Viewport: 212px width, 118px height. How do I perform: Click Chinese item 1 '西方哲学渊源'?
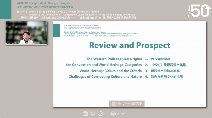click(160, 59)
